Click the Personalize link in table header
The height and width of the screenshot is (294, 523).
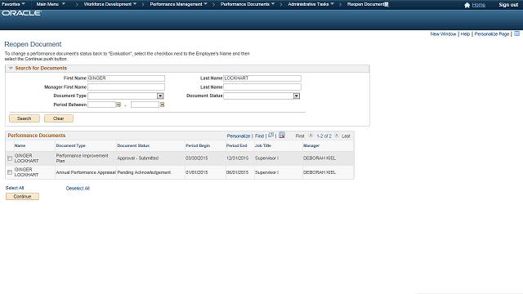point(239,136)
